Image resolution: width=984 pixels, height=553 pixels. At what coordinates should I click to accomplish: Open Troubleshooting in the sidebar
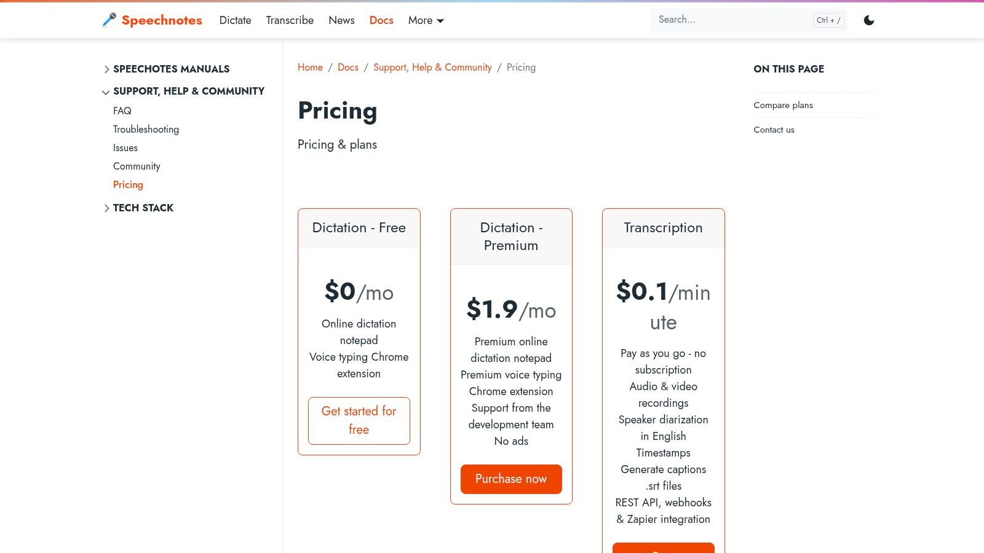tap(146, 129)
